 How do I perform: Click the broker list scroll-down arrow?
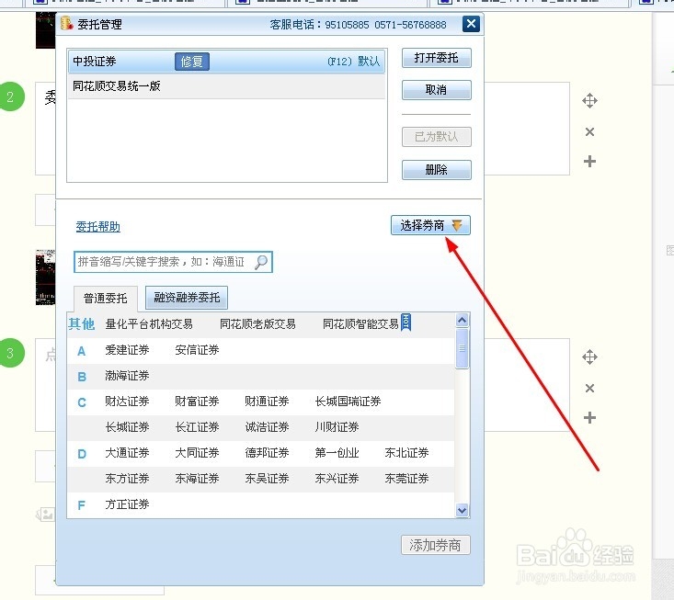point(463,510)
